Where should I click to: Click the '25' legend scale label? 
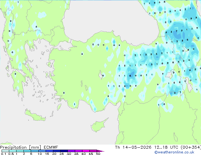click(x=62, y=154)
